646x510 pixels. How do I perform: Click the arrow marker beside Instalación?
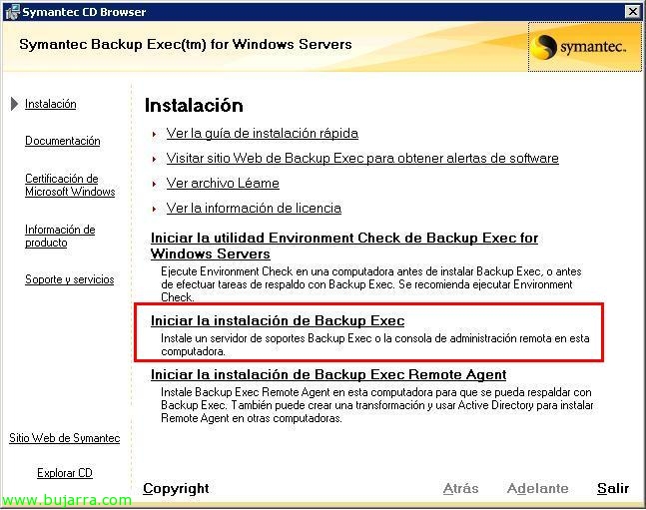click(14, 104)
